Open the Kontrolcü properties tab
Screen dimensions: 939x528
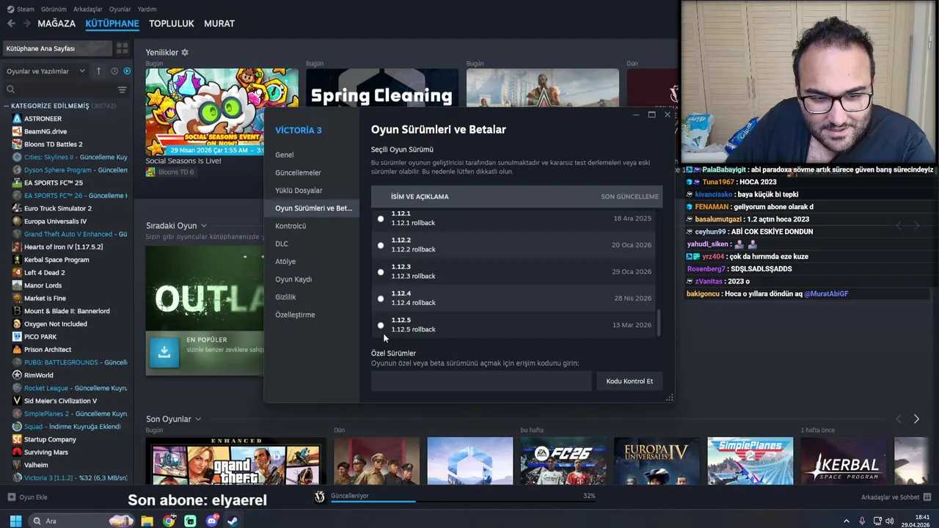click(291, 226)
